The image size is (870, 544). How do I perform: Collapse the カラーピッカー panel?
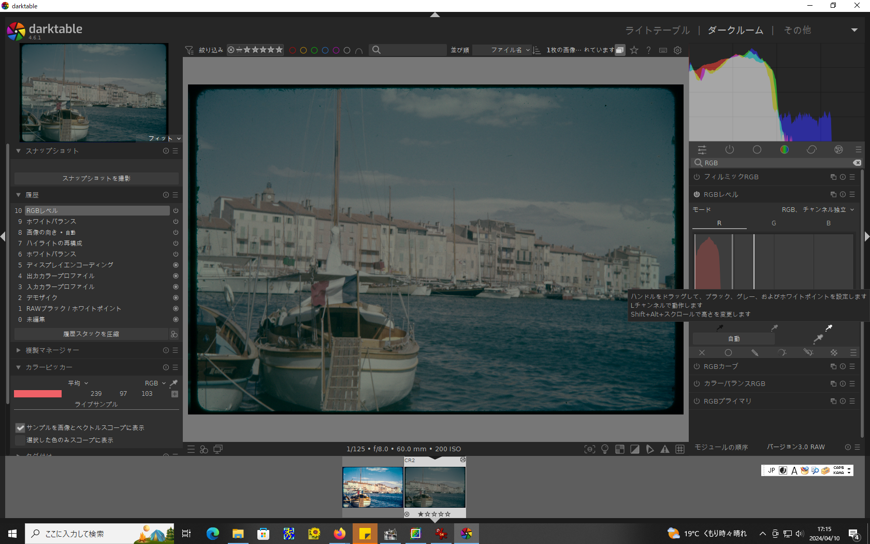click(18, 367)
